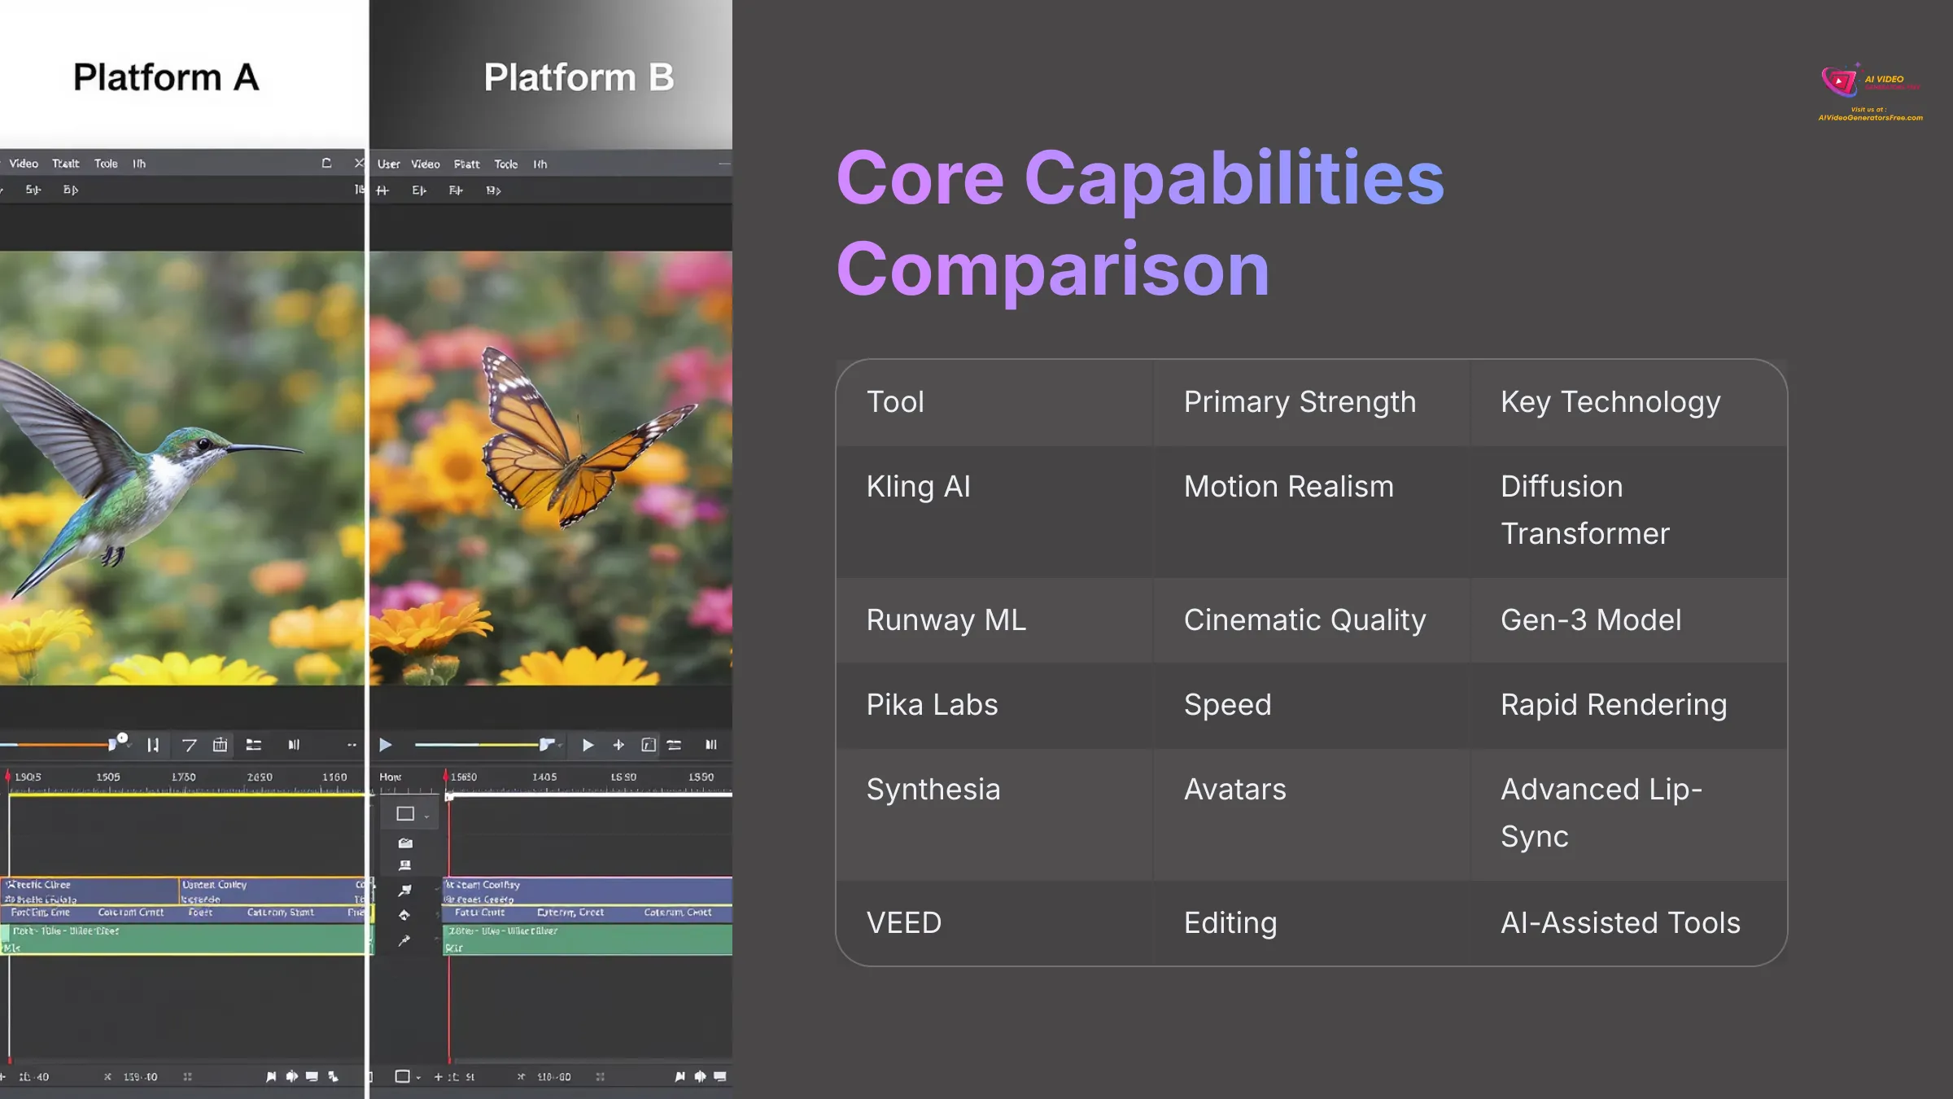Click the monitor icon in Platform A bottom bar
This screenshot has height=1099, width=1953.
point(312,1077)
